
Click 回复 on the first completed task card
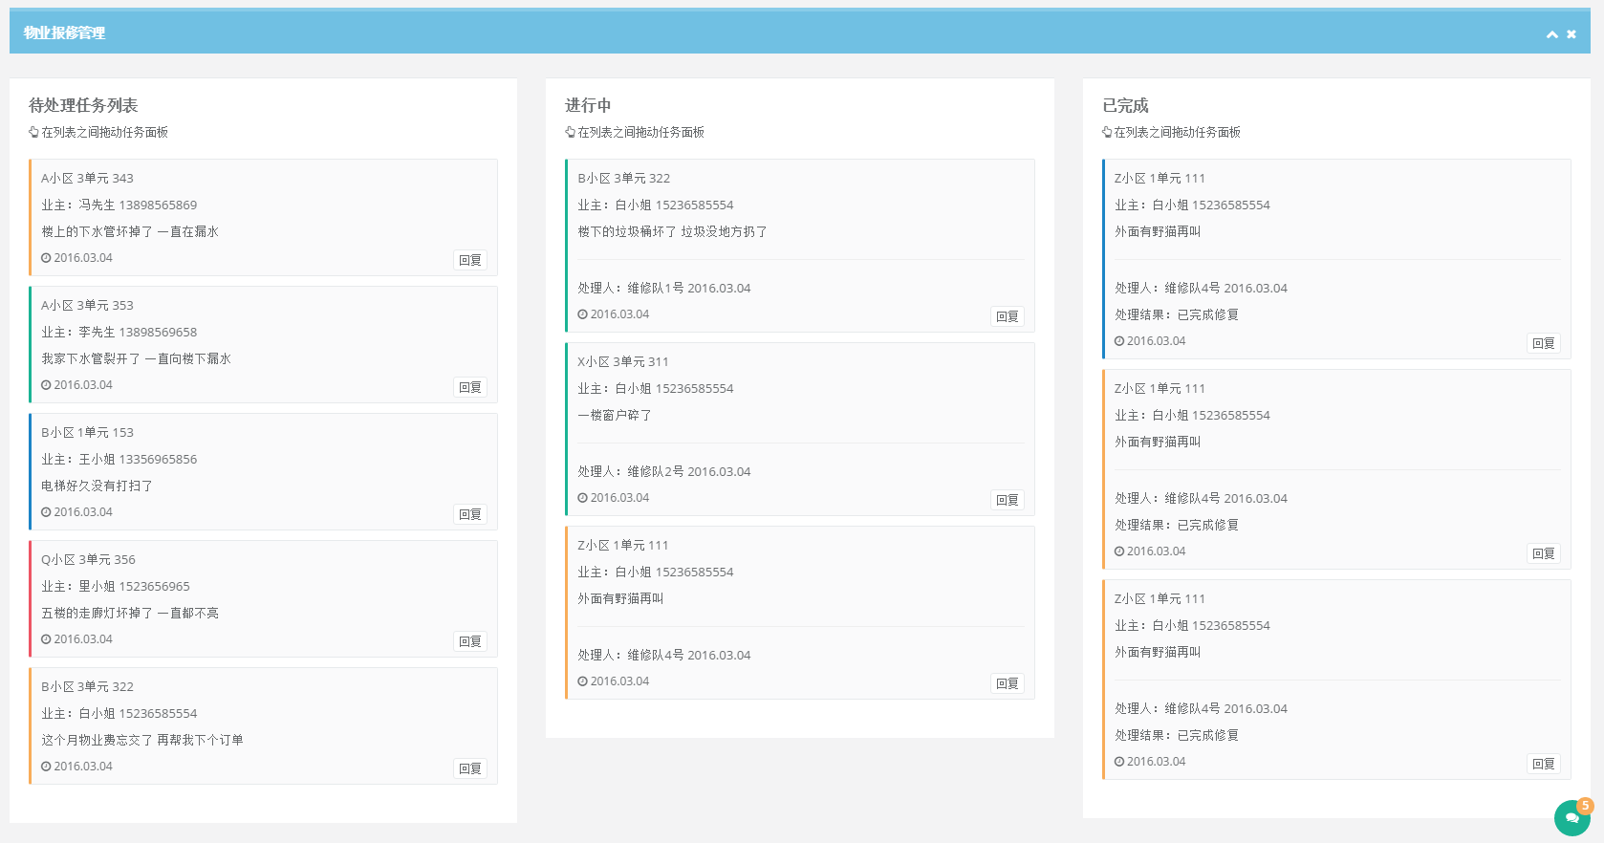tap(1543, 343)
